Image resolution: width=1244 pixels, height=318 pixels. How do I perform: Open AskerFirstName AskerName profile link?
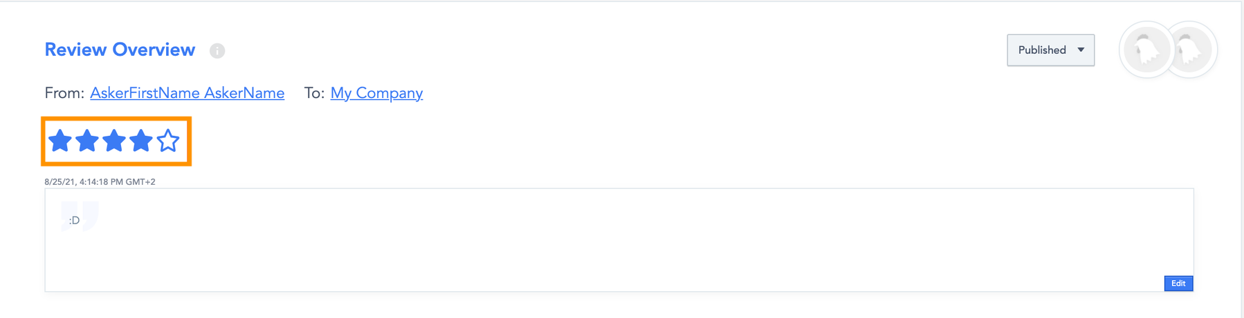tap(187, 93)
